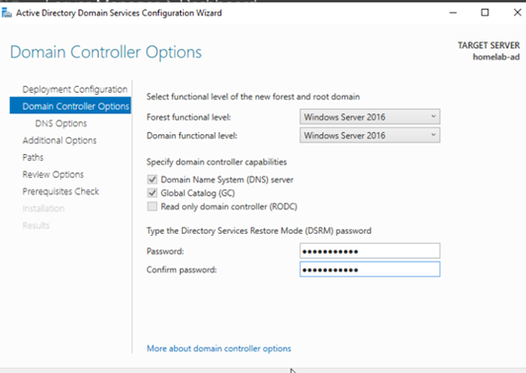526x373 pixels.
Task: Open Domain functional level dropdown
Action: pos(370,135)
